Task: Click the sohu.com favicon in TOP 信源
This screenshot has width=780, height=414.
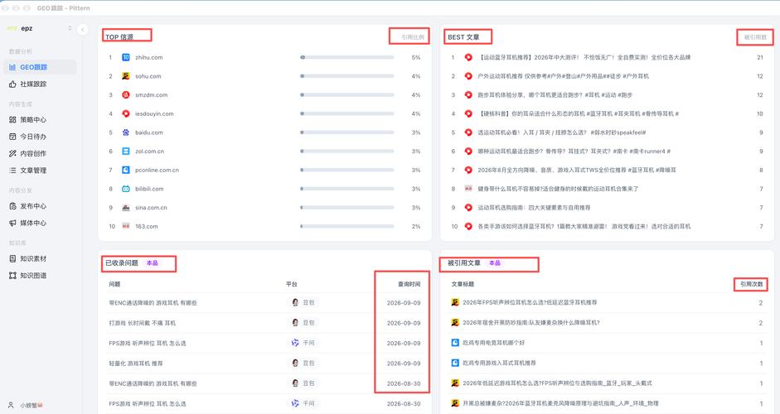Action: (x=126, y=76)
